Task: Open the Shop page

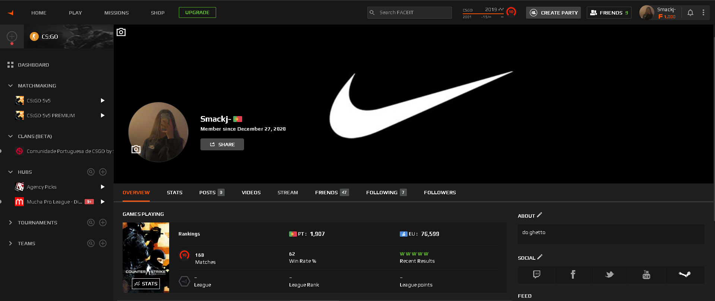Action: point(158,13)
